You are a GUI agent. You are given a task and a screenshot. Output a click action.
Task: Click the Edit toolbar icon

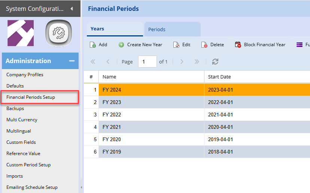tap(176, 45)
